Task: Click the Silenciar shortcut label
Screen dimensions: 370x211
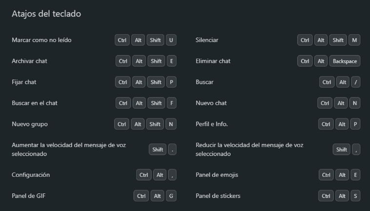Action: (207, 40)
